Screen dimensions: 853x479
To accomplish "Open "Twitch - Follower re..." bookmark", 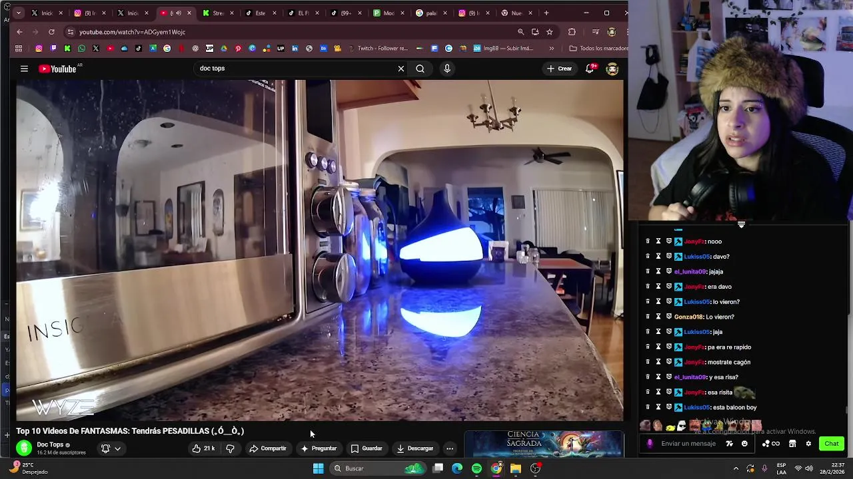I will pyautogui.click(x=379, y=48).
